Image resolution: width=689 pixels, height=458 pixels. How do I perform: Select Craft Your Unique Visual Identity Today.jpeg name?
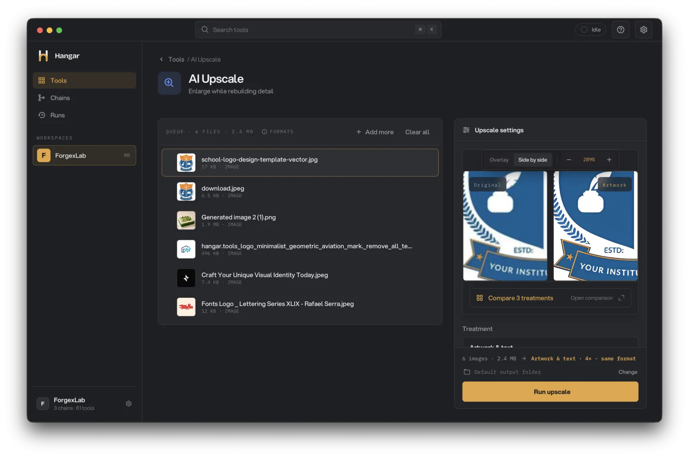tap(265, 275)
